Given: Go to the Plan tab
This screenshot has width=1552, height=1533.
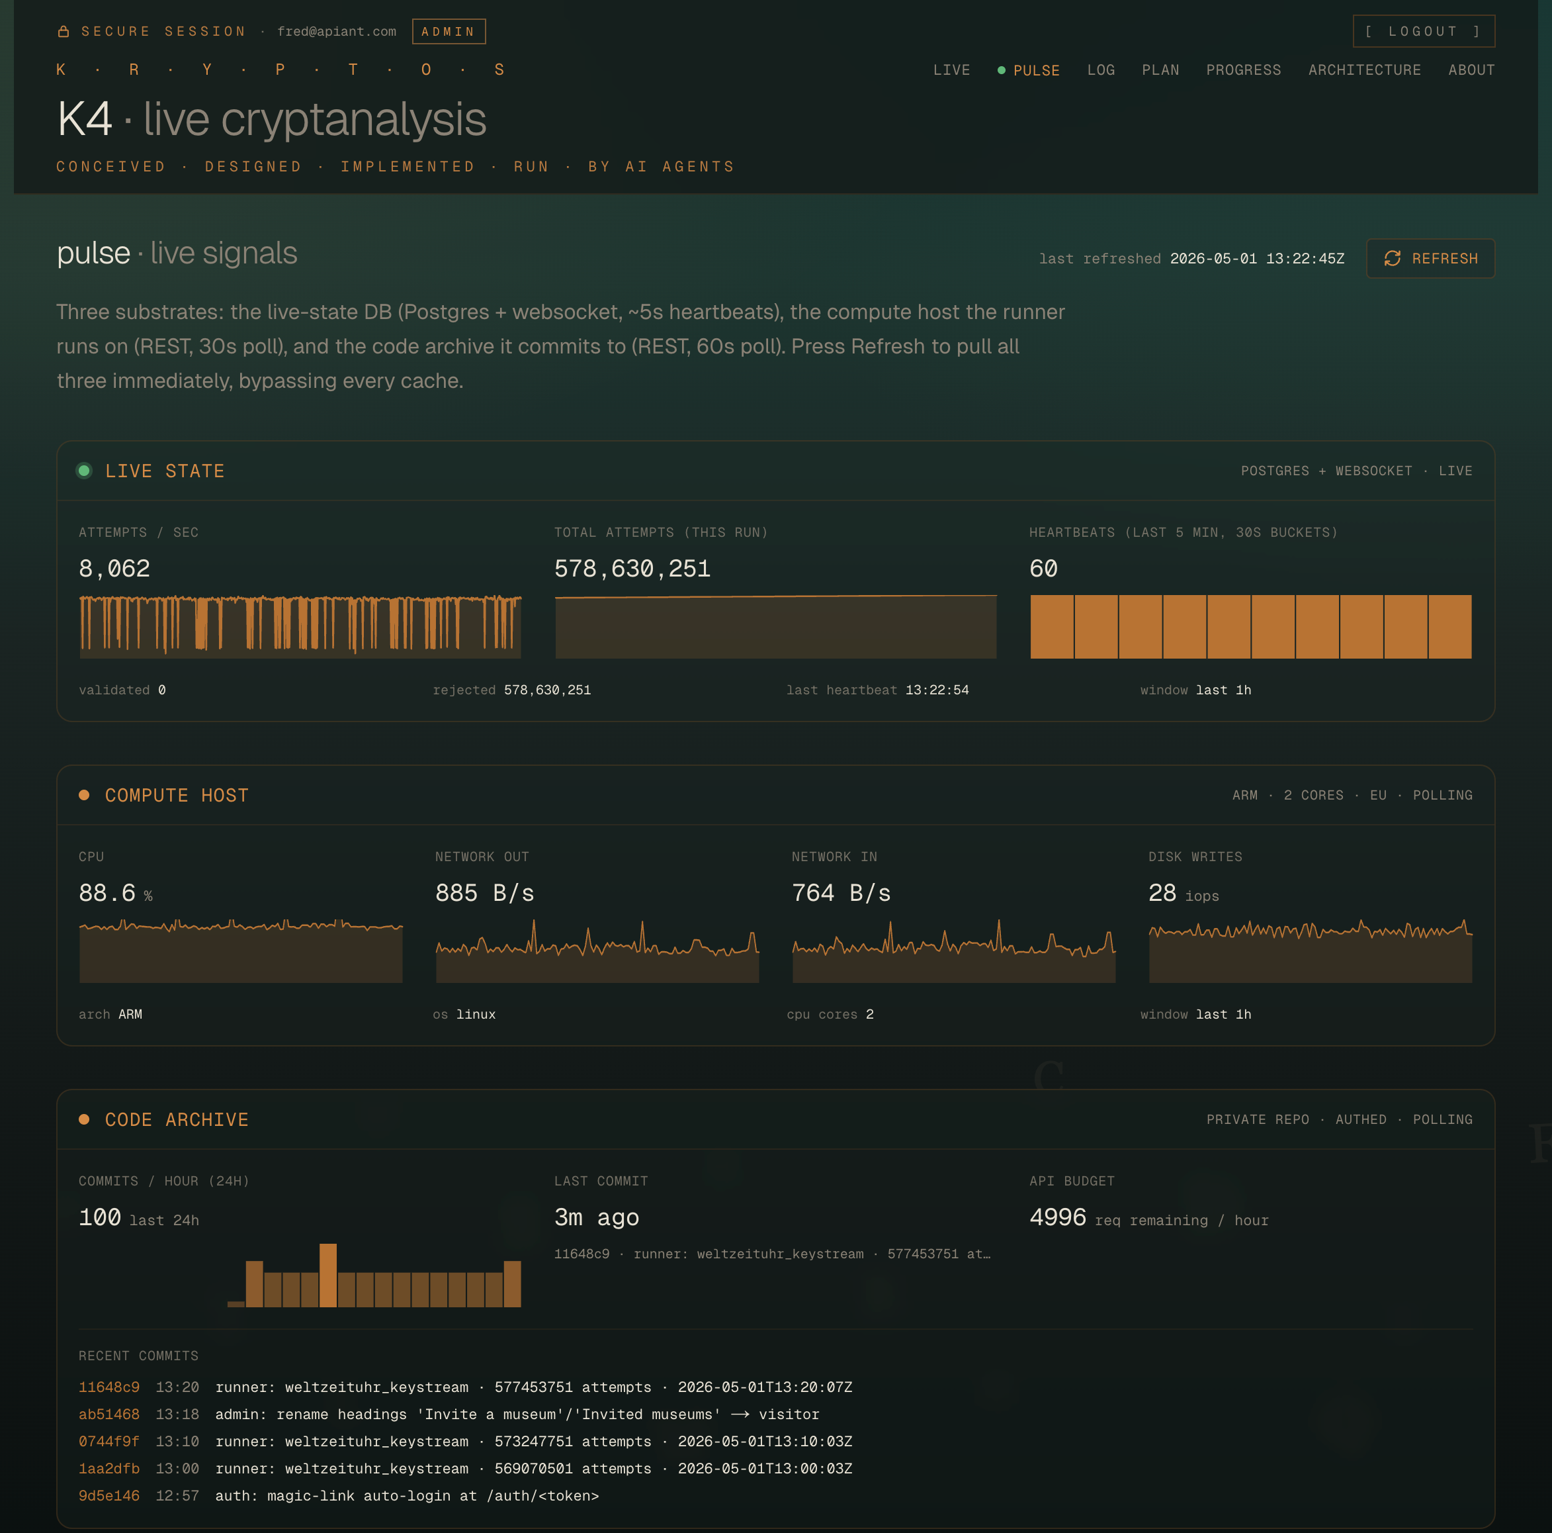Looking at the screenshot, I should [x=1160, y=70].
